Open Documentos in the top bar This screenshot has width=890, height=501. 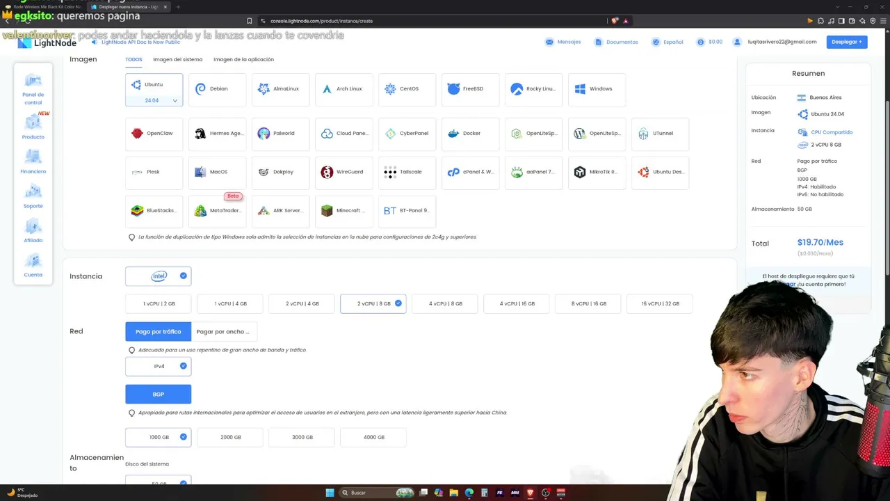coord(616,42)
